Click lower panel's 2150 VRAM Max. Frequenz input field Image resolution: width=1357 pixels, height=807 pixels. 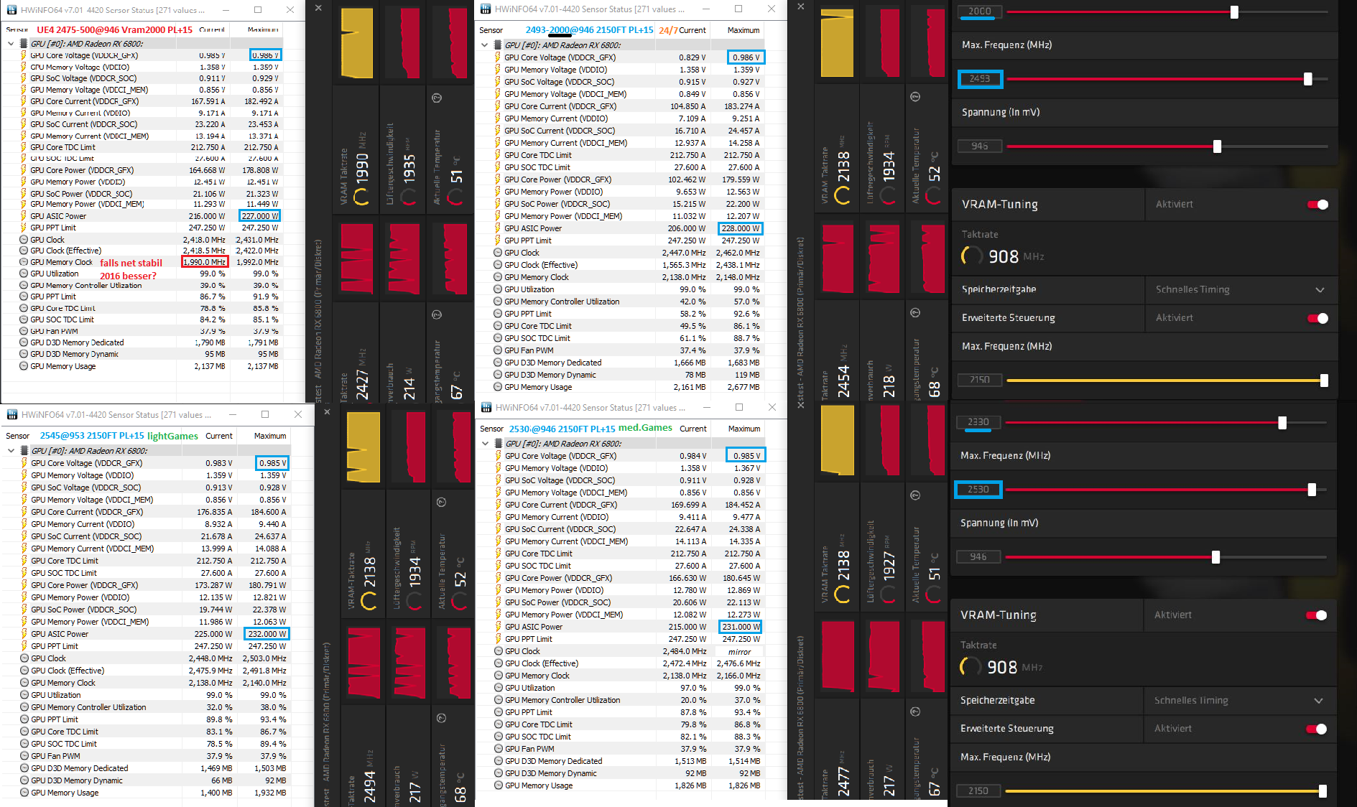(978, 791)
